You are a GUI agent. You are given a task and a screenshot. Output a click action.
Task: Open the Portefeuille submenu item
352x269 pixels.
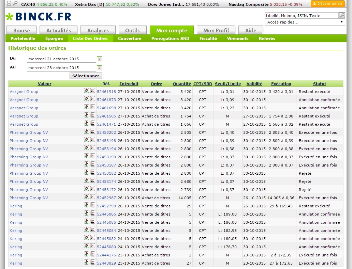[x=23, y=38]
